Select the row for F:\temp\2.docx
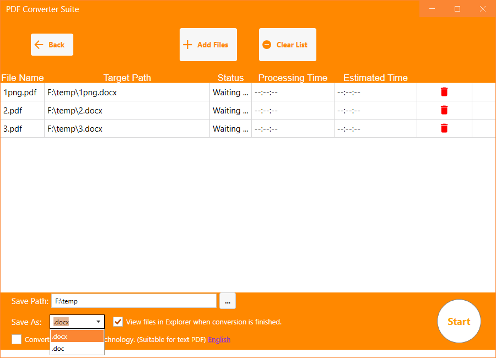496x358 pixels. pos(110,110)
